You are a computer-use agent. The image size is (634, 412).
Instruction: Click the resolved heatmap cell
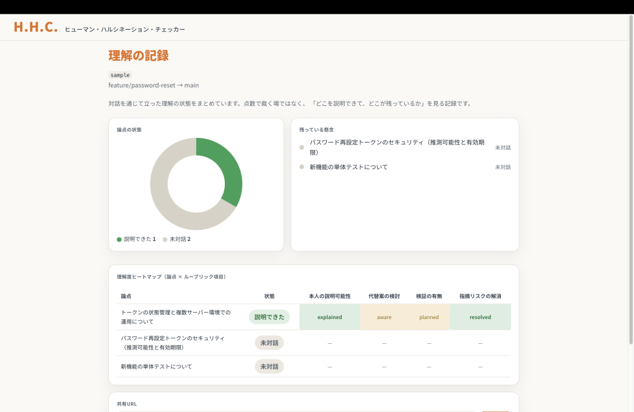click(480, 317)
